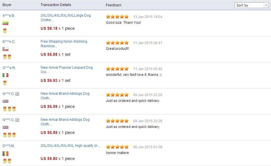This screenshot has width=271, height=166.
Task: Open 2XL/3XL/4XL/5XL/6XLLarge Dog Clothe product link
Action: coord(66,18)
